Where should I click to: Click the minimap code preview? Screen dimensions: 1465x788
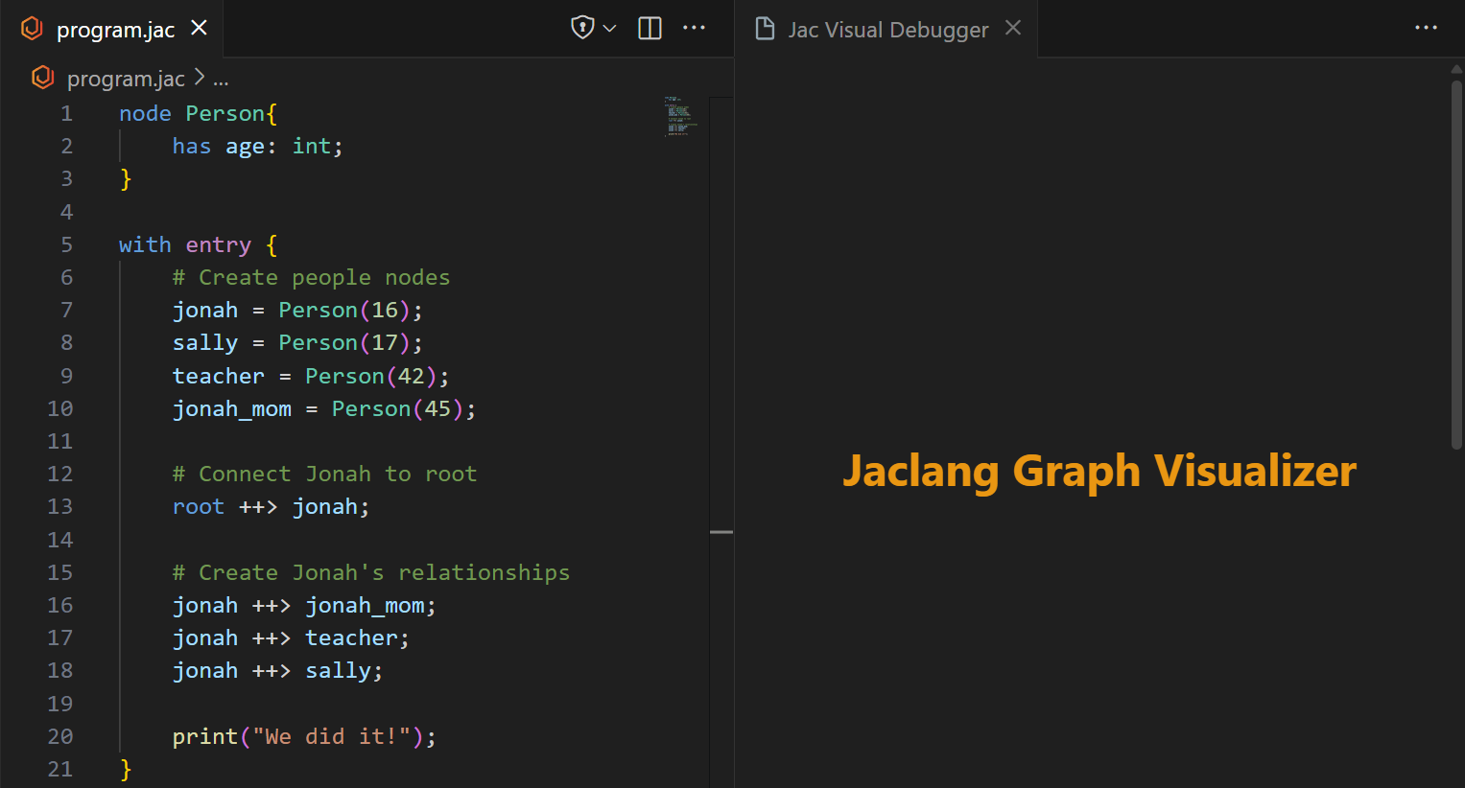coord(679,116)
